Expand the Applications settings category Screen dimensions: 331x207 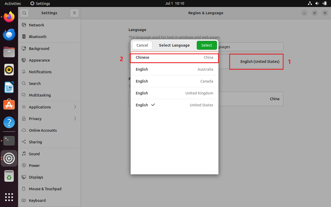(49, 107)
